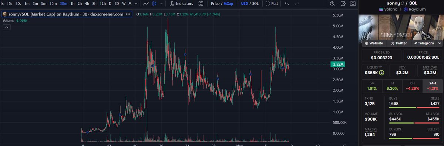Viewport: 444px width, 146px height.
Task: Display values in SOL
Action: click(256, 3)
